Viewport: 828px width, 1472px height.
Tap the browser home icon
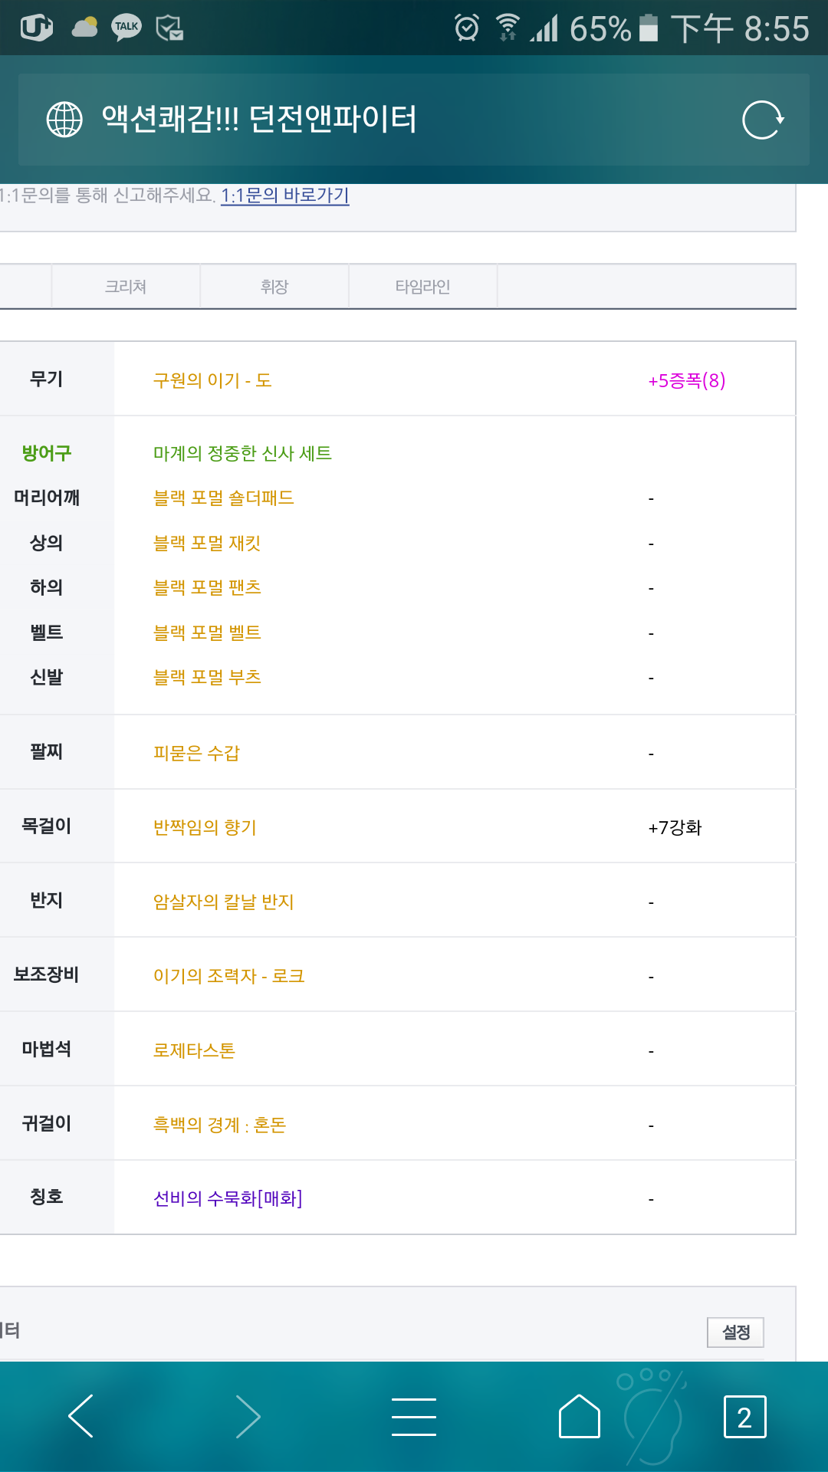580,1415
